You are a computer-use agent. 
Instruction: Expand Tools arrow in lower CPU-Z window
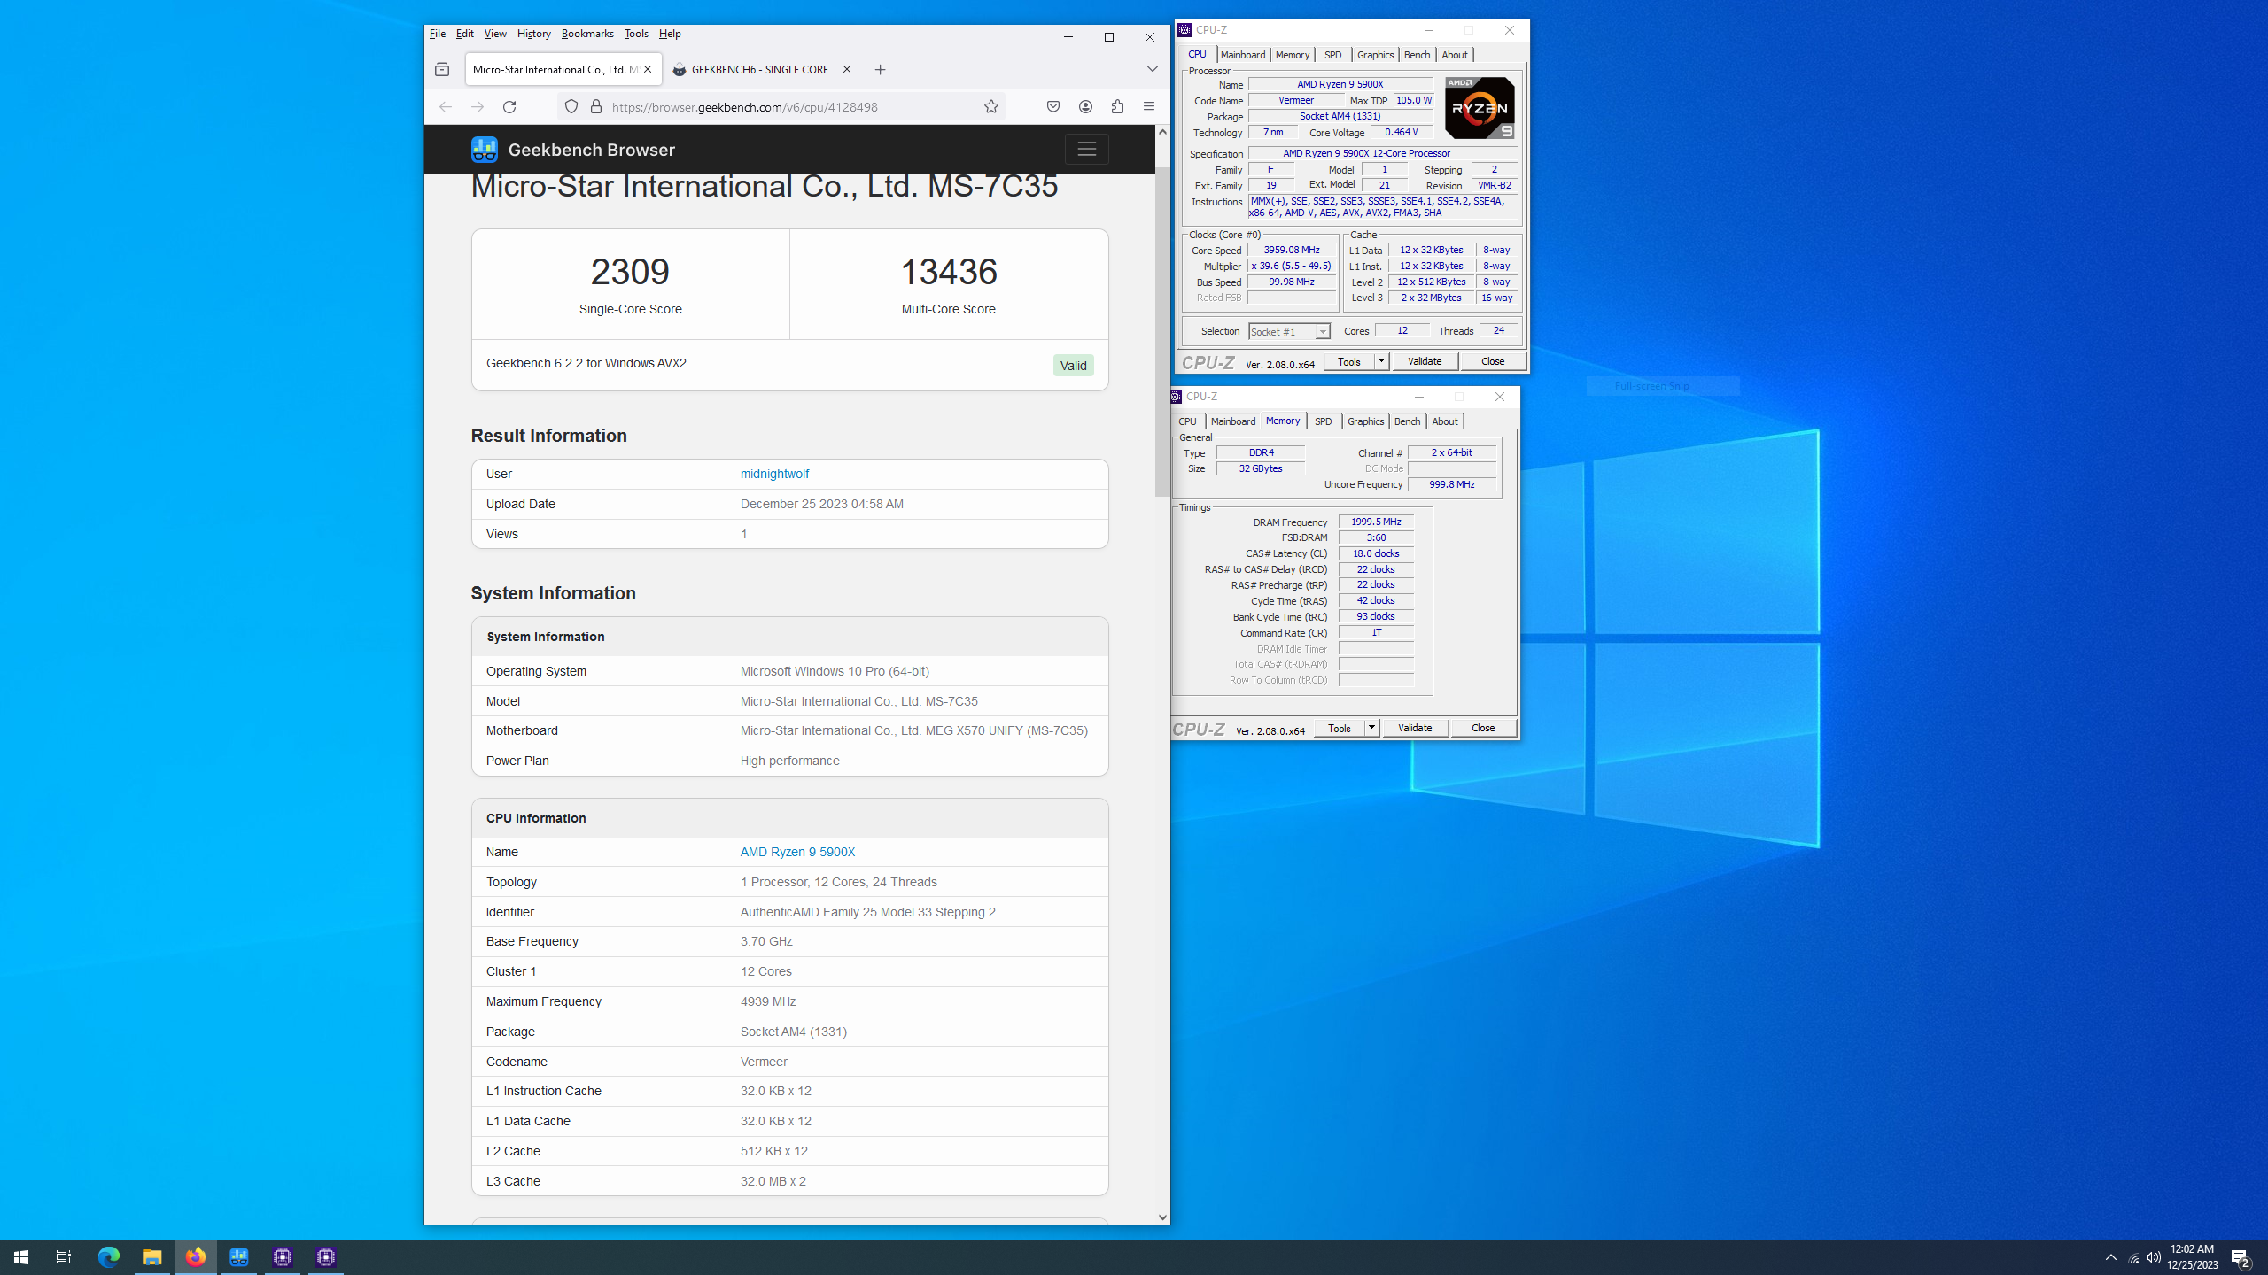click(x=1371, y=728)
